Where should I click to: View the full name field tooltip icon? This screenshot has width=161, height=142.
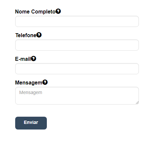click(58, 11)
